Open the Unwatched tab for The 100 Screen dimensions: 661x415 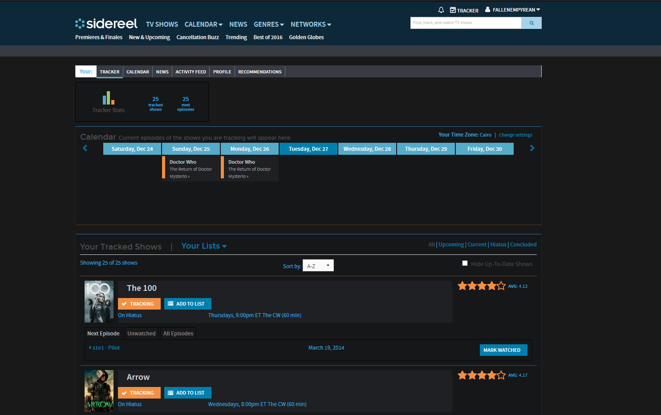click(x=141, y=334)
